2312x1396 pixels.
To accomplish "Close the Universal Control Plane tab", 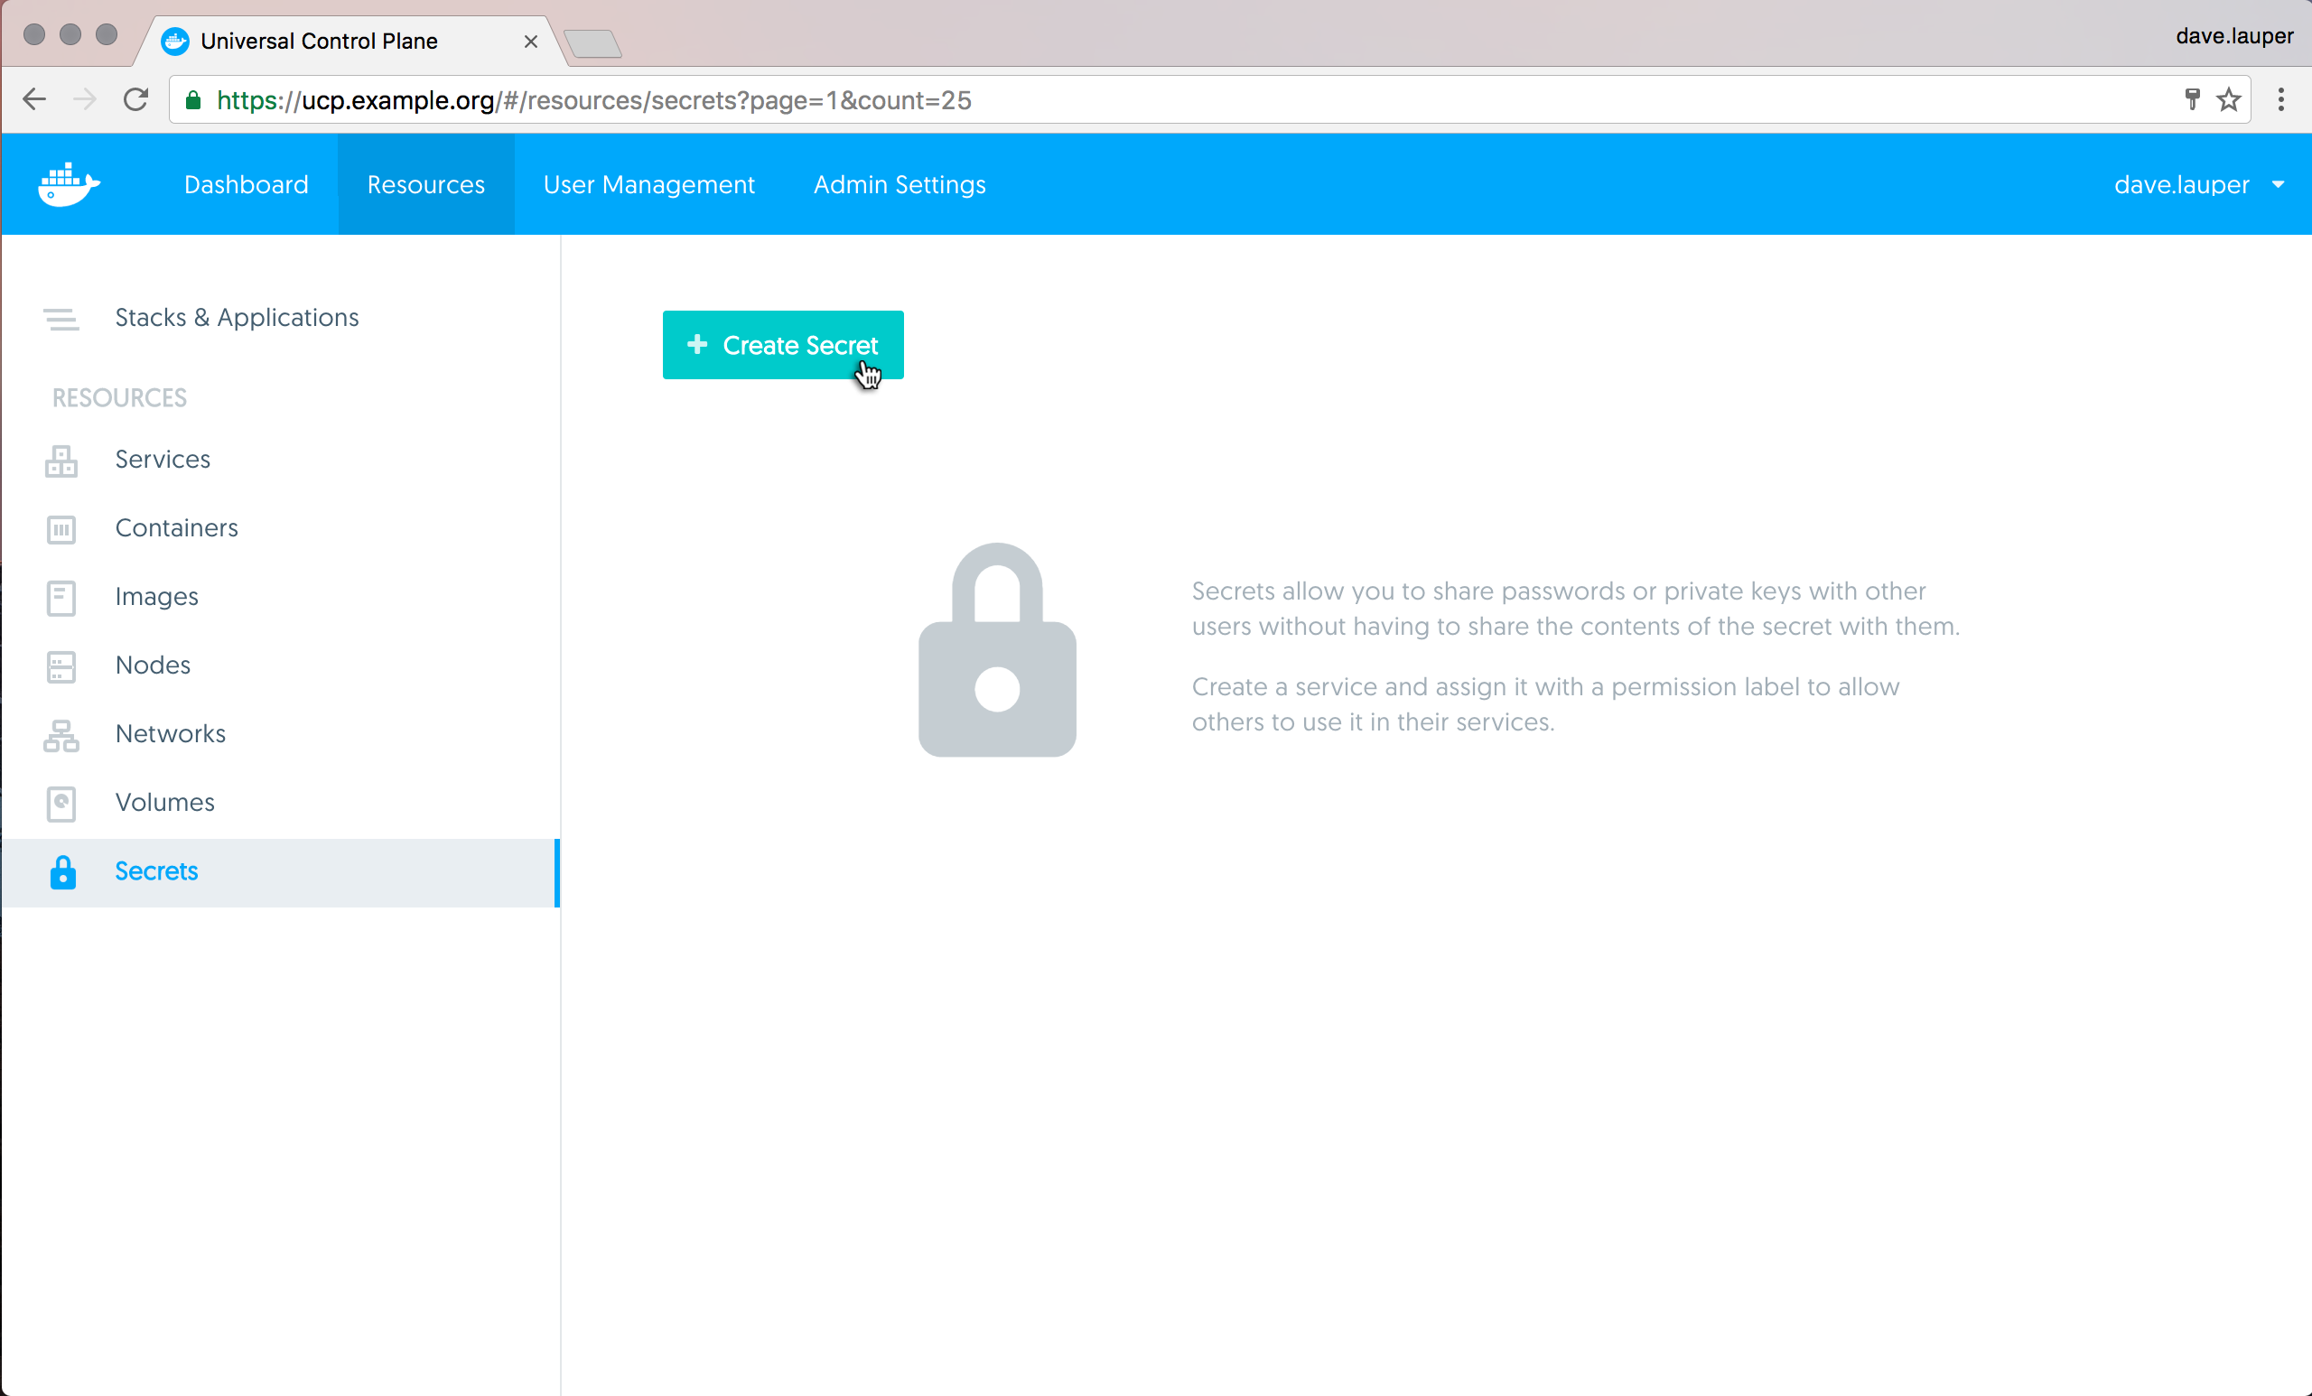I will tap(530, 42).
